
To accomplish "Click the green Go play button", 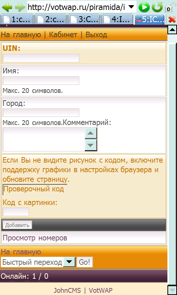I will click(144, 7).
